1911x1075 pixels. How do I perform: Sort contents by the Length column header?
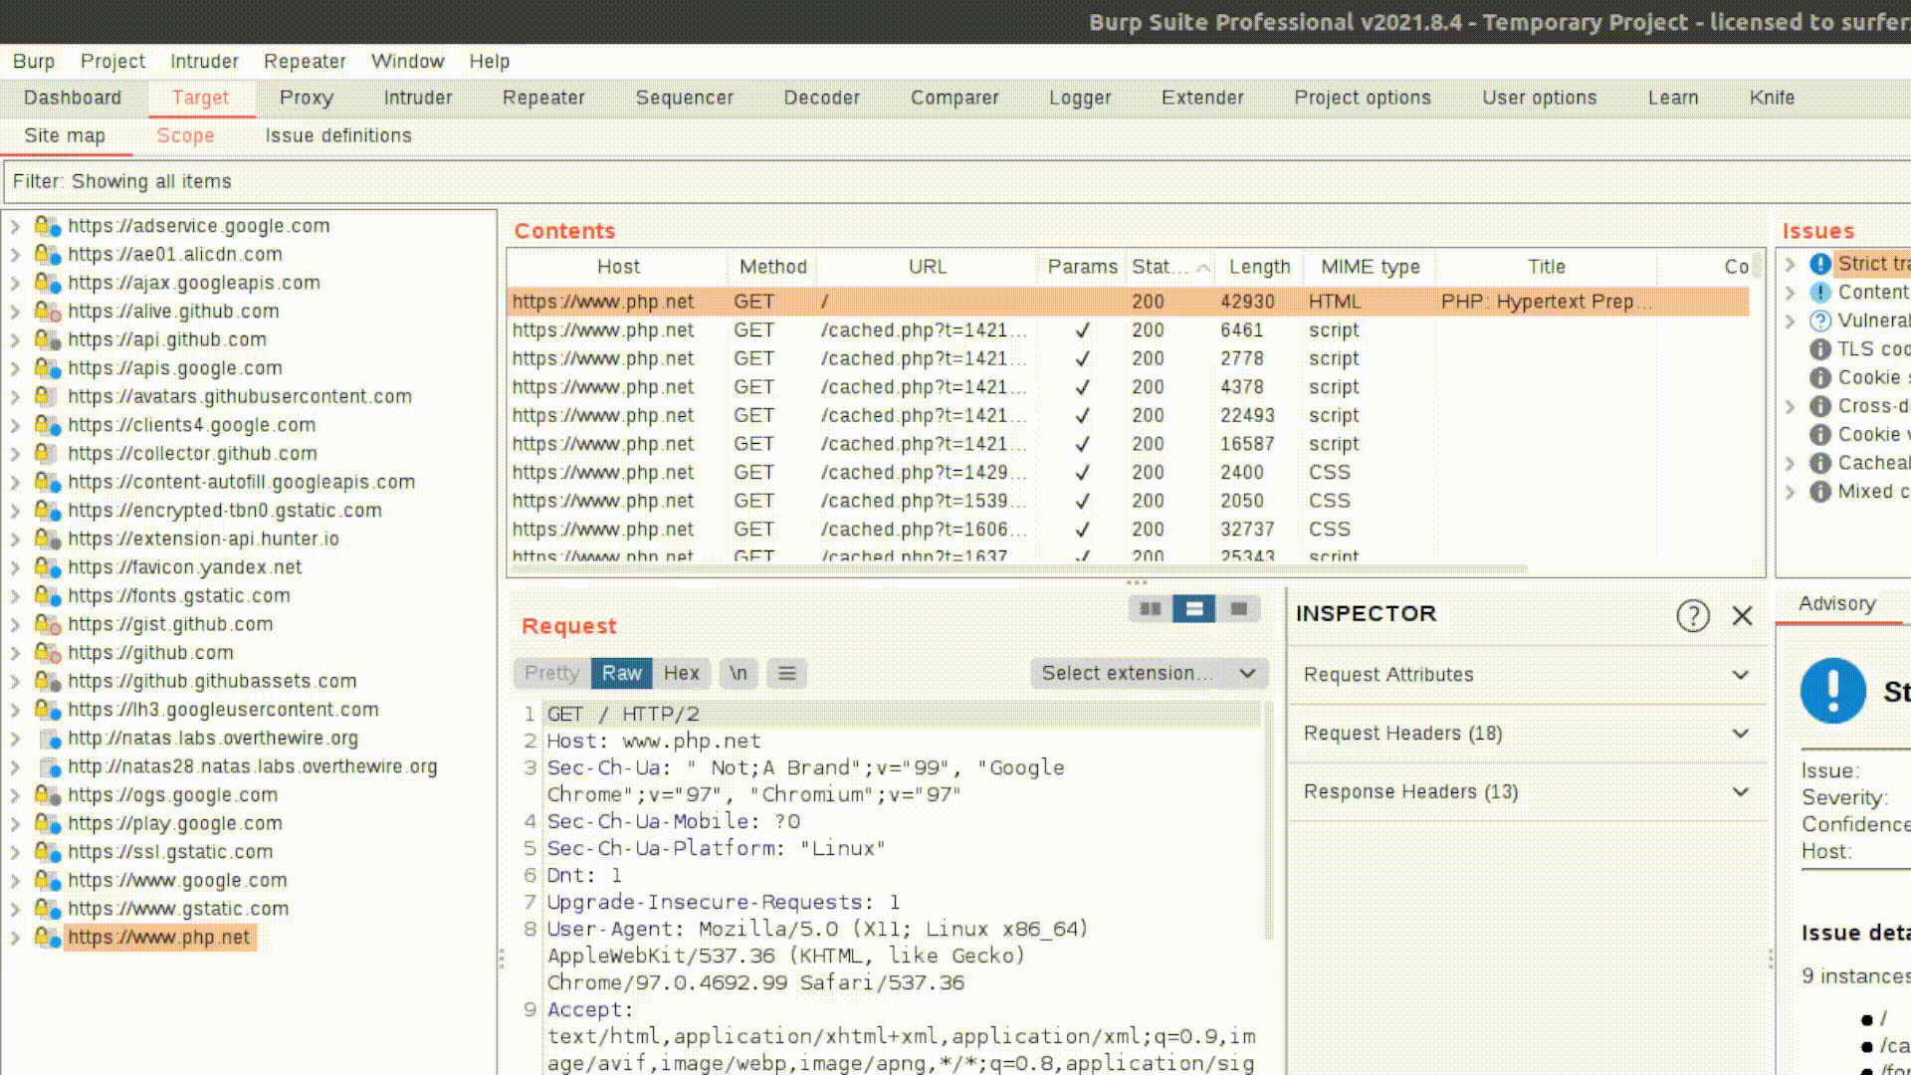point(1258,267)
